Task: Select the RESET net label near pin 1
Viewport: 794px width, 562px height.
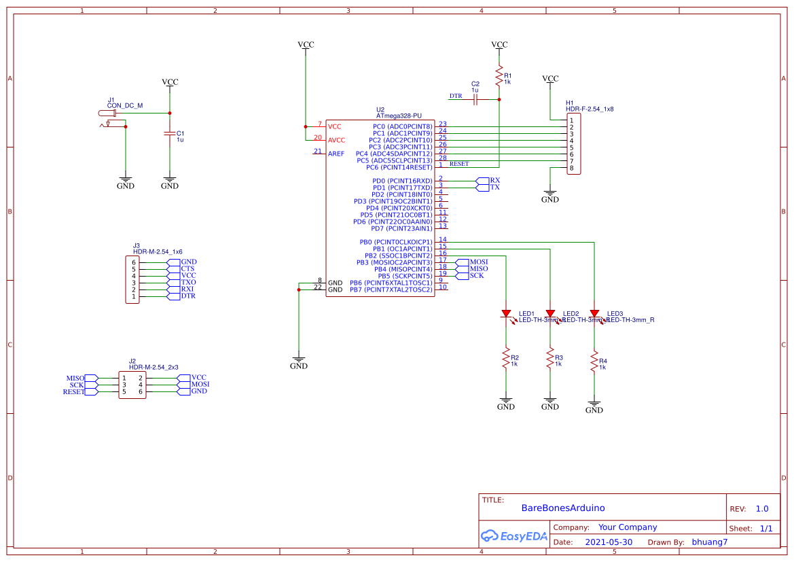Action: 460,163
